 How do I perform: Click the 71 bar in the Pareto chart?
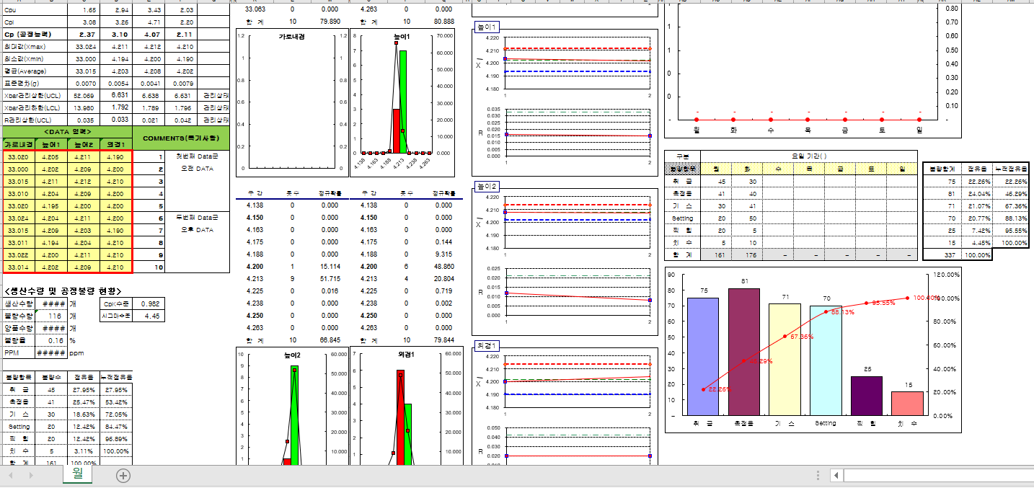point(785,360)
